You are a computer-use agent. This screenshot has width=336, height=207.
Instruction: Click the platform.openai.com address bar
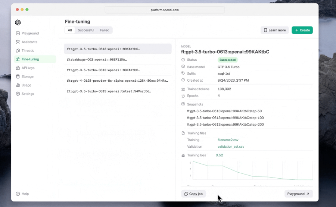pyautogui.click(x=165, y=10)
